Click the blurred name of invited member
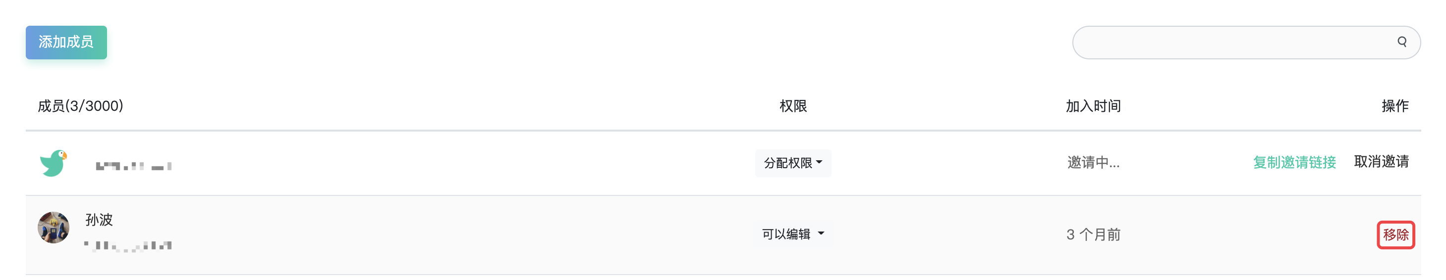 [134, 166]
